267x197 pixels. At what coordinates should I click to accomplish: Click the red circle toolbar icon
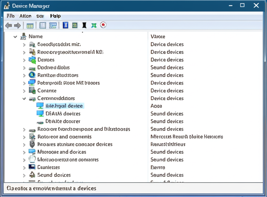(103, 25)
